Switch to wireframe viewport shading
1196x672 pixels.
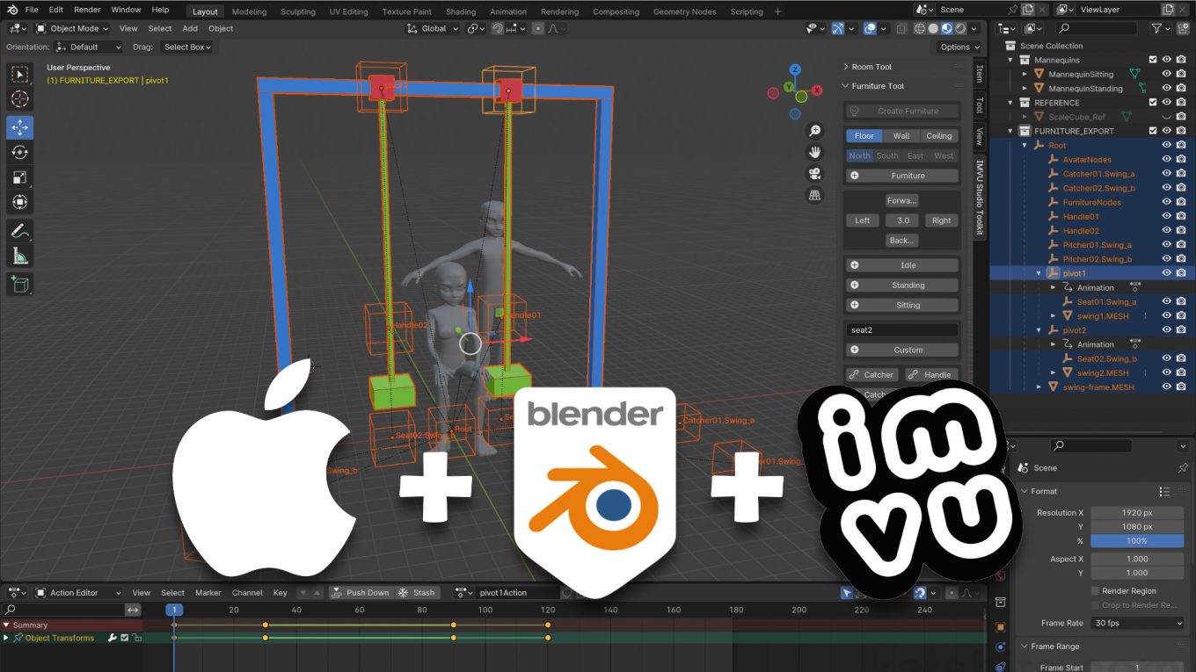tap(920, 28)
